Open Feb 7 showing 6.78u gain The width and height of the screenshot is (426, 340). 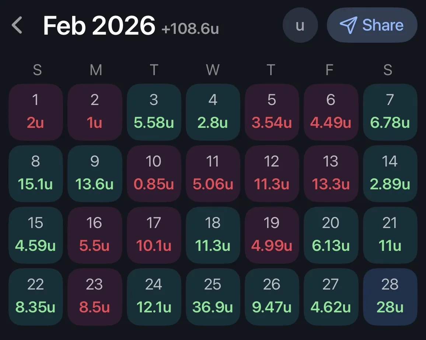390,112
